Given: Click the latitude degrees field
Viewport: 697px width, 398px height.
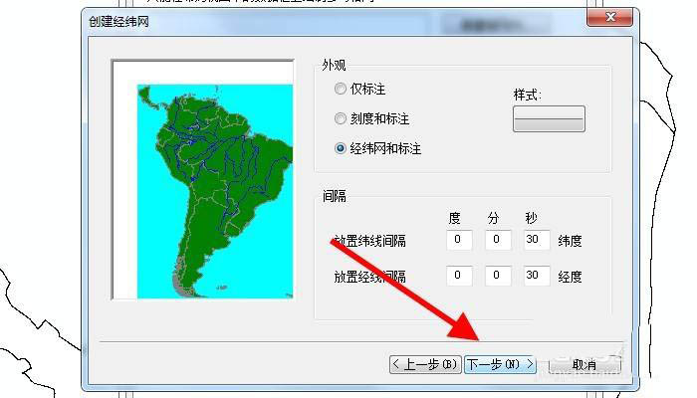Looking at the screenshot, I should (x=459, y=240).
